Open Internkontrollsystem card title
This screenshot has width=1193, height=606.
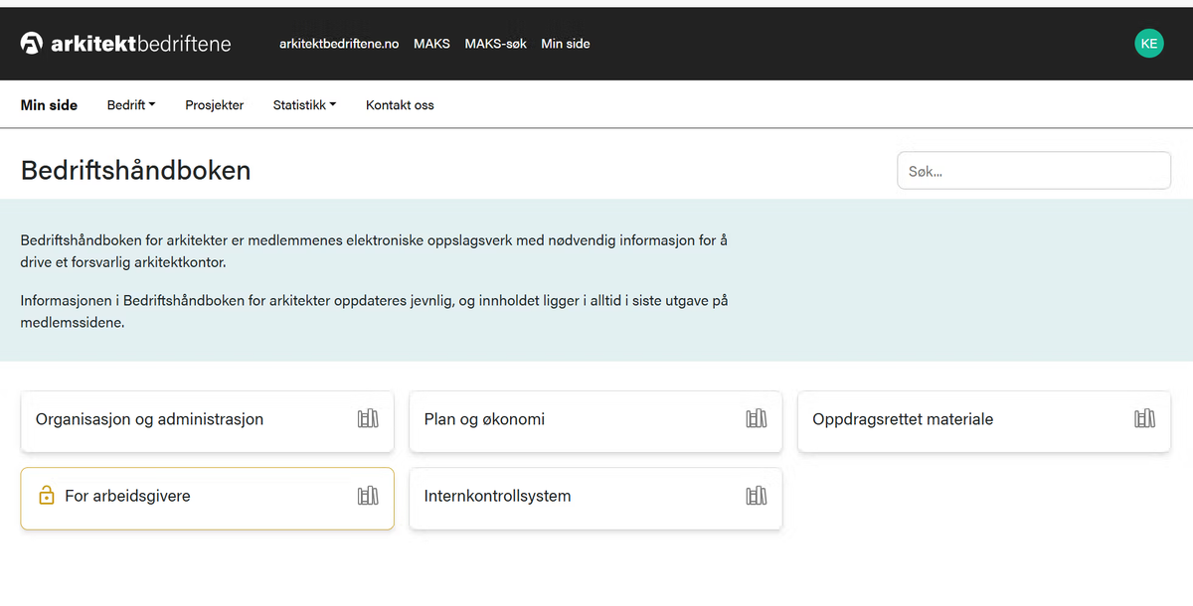pyautogui.click(x=497, y=496)
